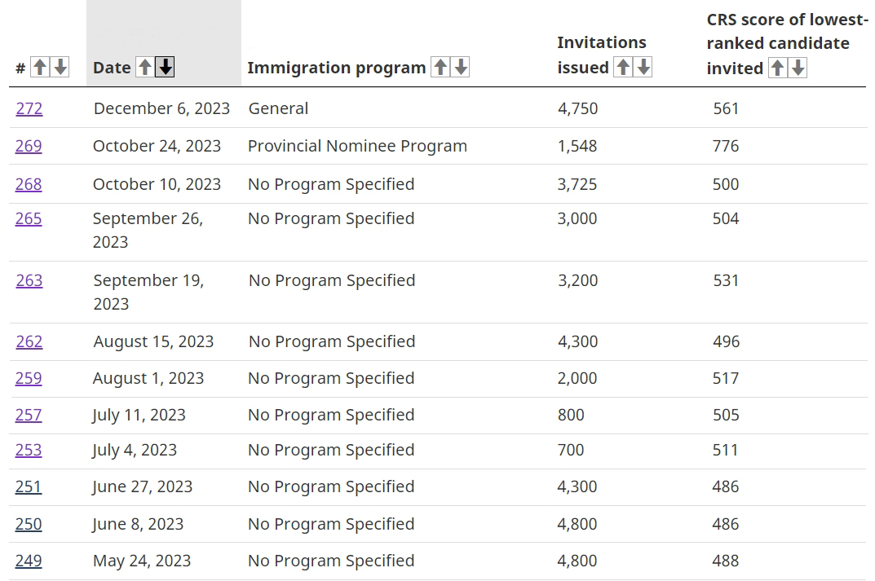875x581 pixels.
Task: Sort Invitations issued column ascending
Action: pyautogui.click(x=622, y=68)
